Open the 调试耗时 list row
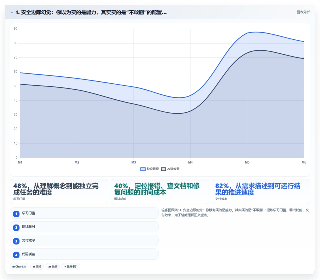The width and height of the screenshot is (320, 280). [84, 227]
